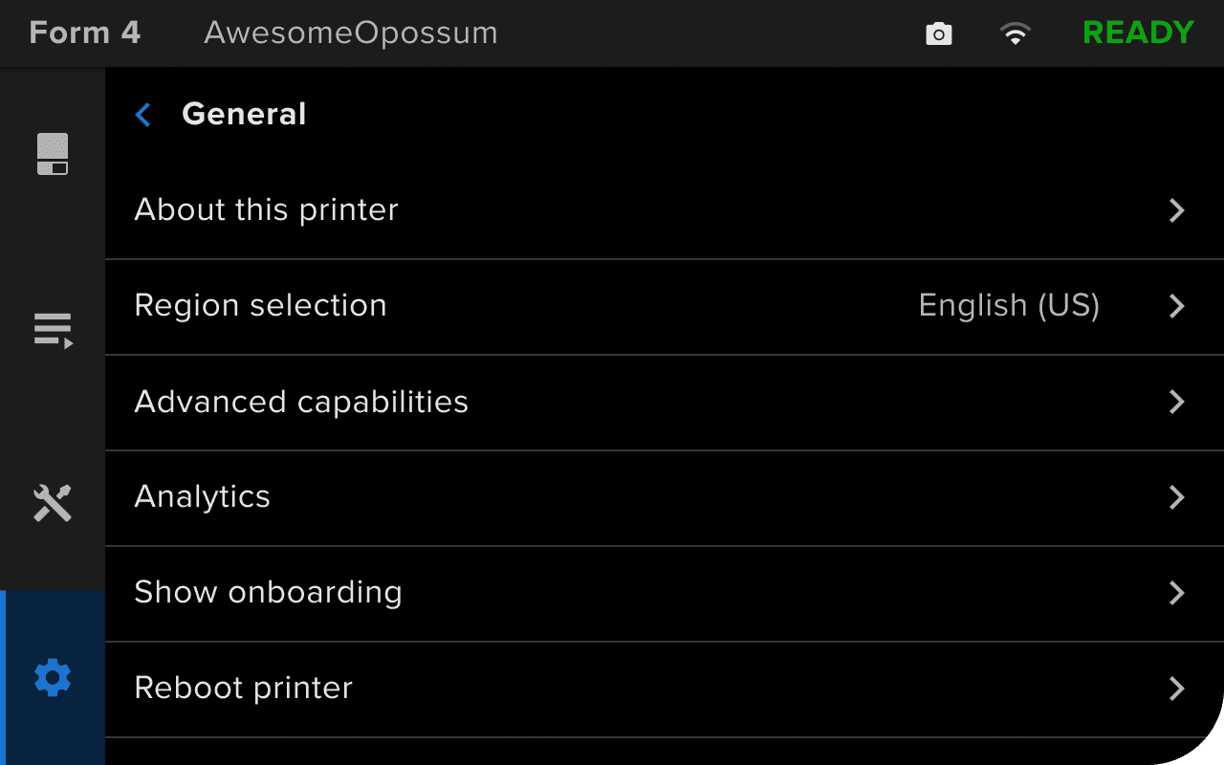
Task: Change the English (US) region value
Action: (1009, 306)
